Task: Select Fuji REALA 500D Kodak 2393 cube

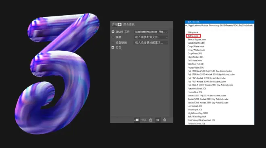Action: click(210, 85)
